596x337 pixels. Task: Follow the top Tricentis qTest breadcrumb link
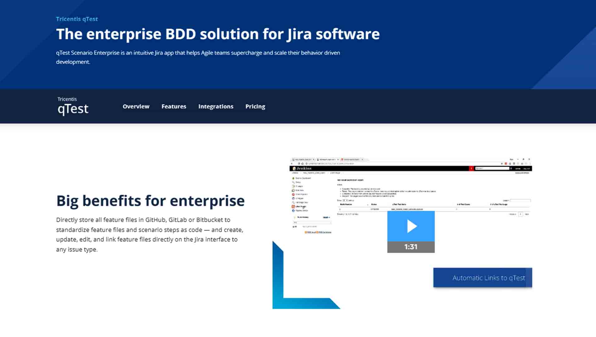(77, 19)
